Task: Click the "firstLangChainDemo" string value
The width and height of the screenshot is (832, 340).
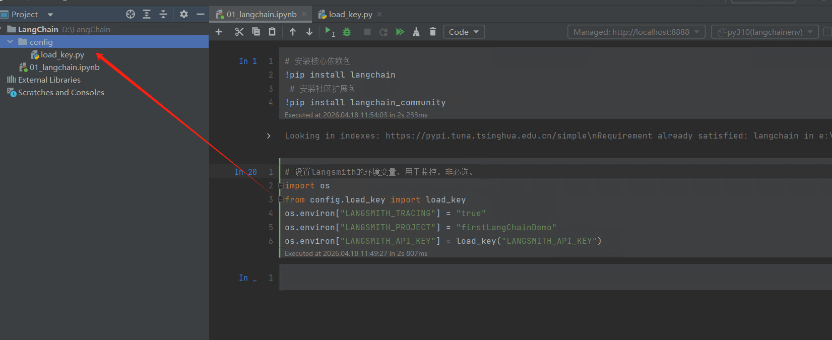Action: tap(506, 227)
